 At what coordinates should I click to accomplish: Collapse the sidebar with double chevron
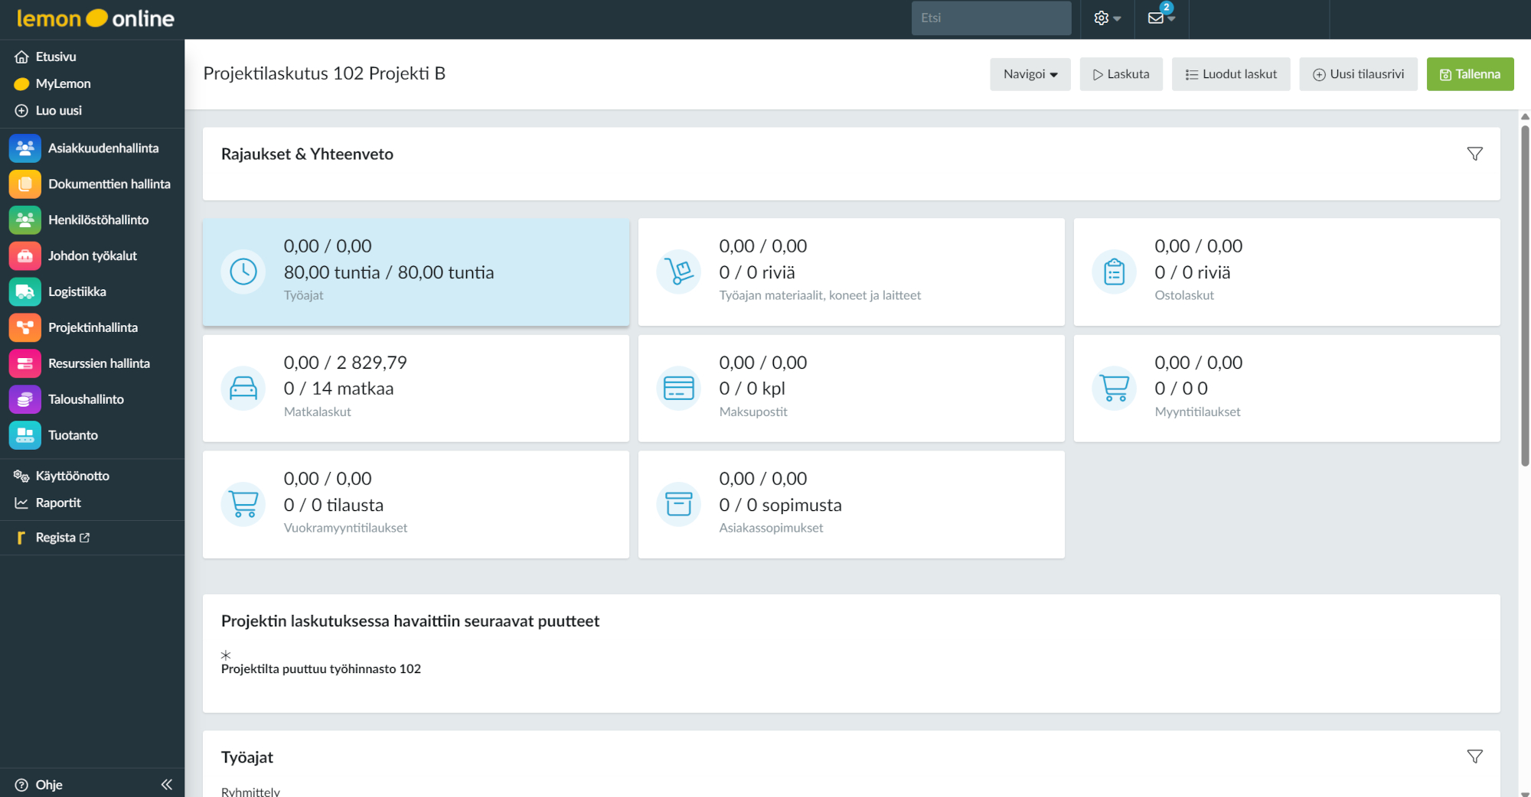click(167, 785)
